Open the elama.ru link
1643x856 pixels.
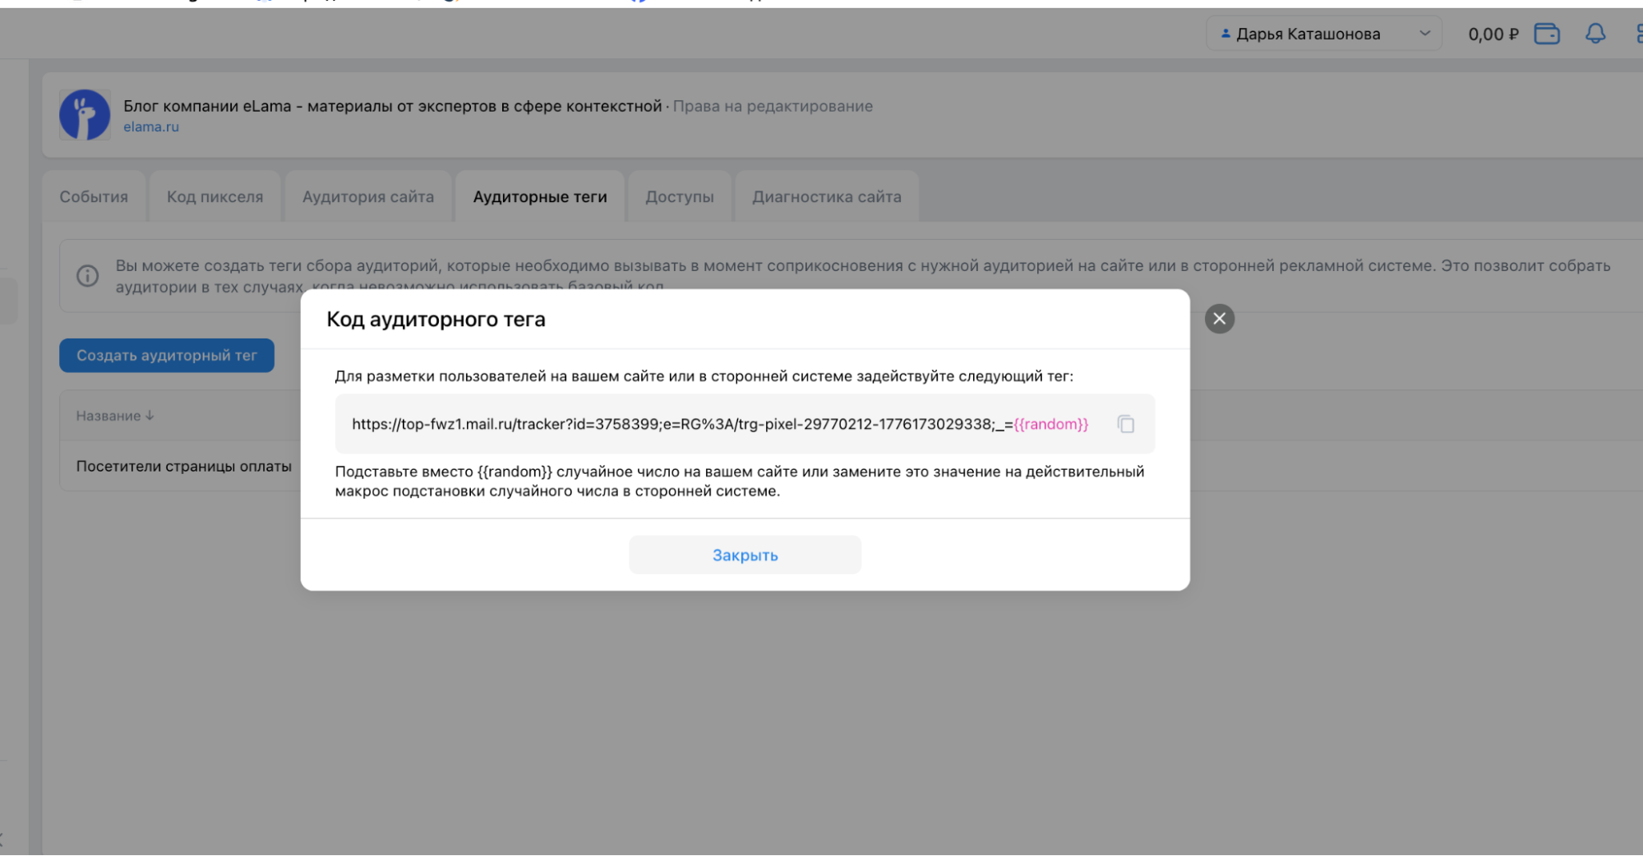point(151,127)
